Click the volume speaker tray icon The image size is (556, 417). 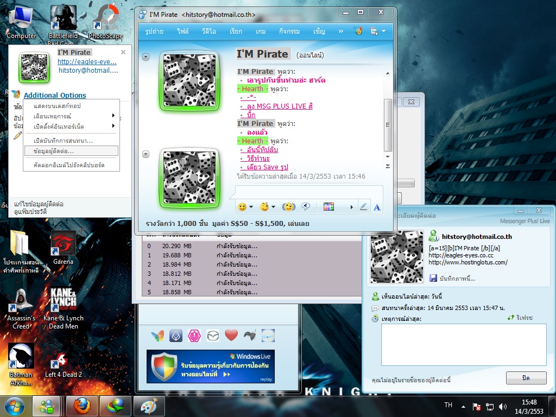502,407
